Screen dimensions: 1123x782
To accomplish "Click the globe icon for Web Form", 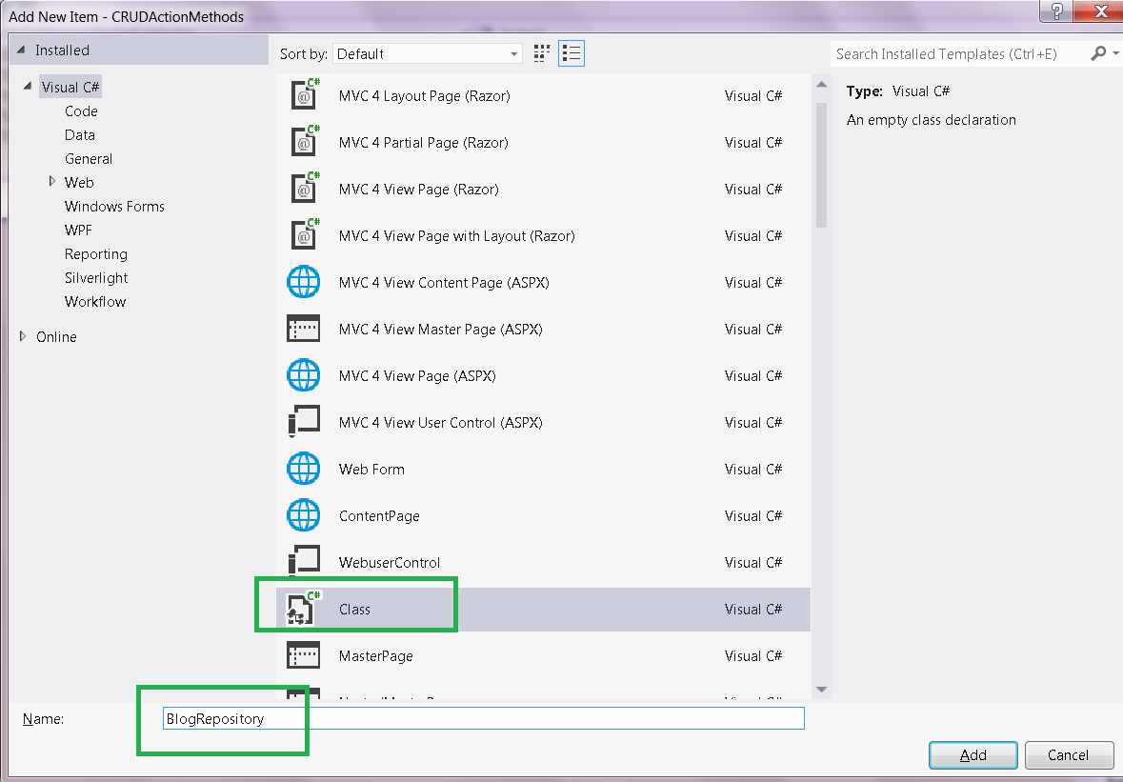I will 303,469.
